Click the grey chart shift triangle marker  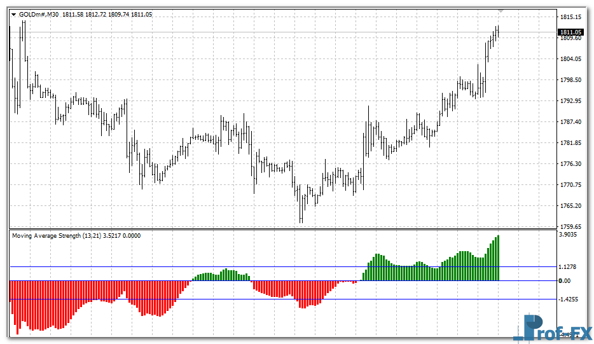(502, 11)
